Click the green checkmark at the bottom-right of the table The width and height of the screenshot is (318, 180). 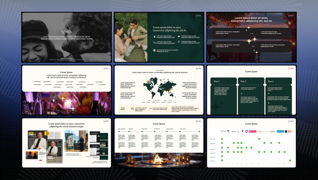(290, 160)
